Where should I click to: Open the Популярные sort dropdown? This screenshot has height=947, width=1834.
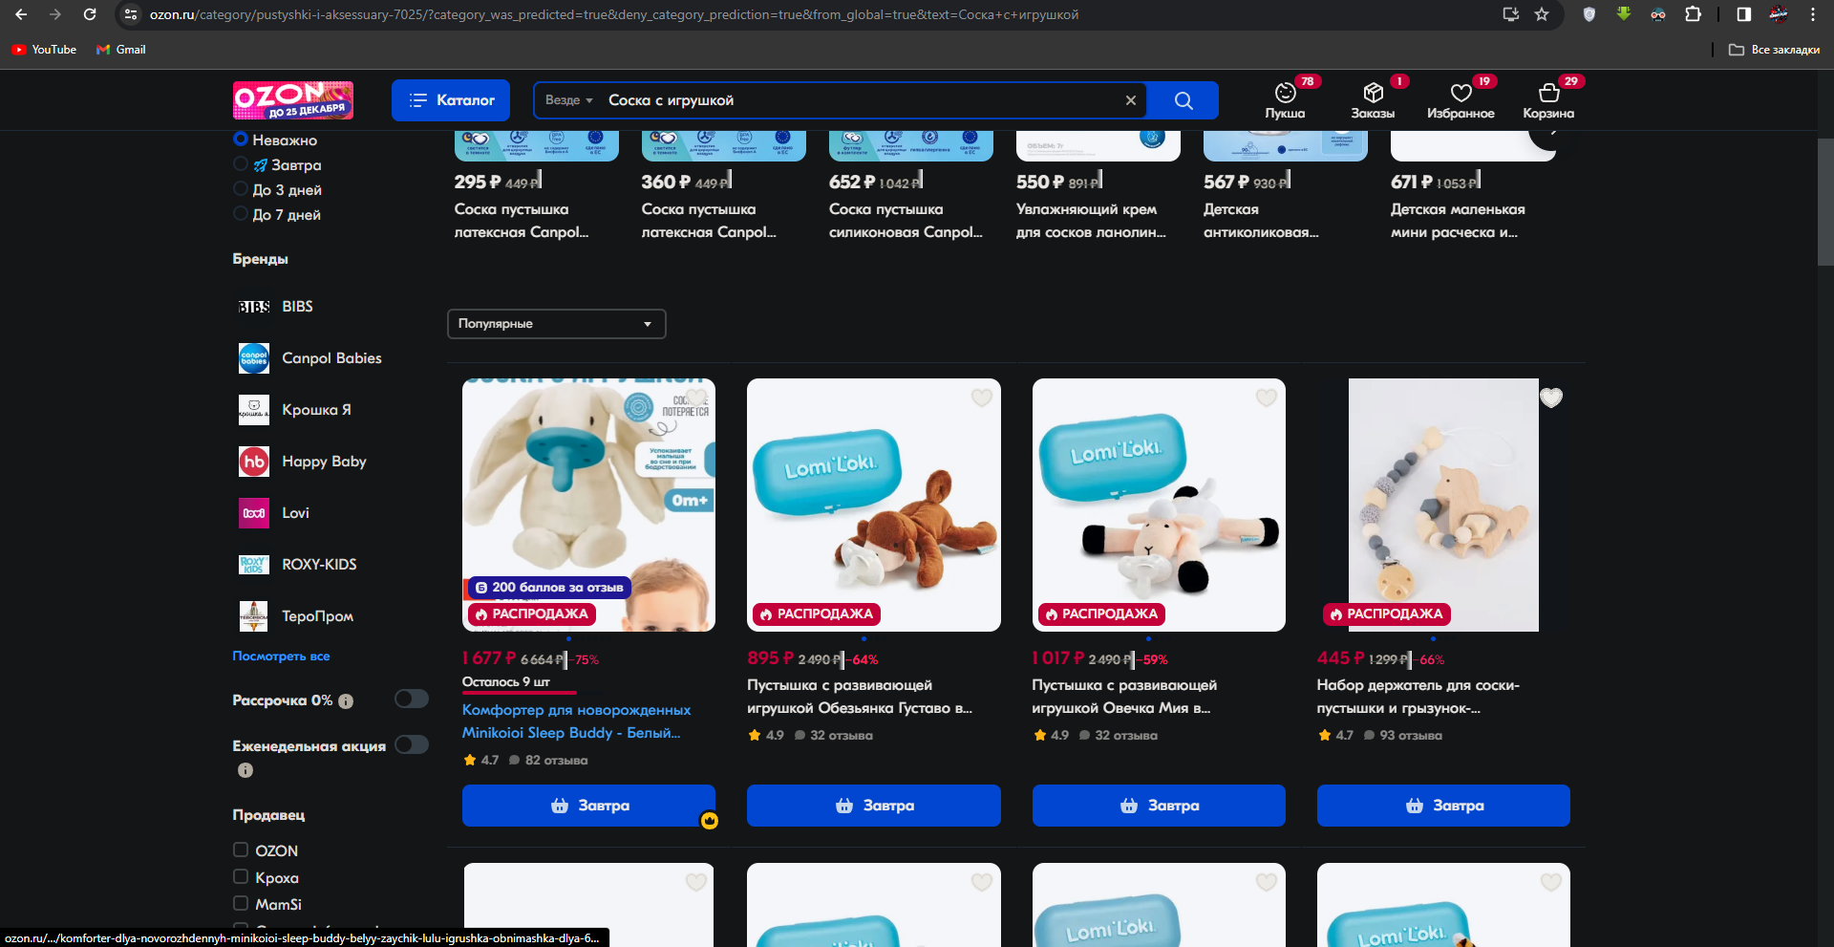pyautogui.click(x=556, y=323)
